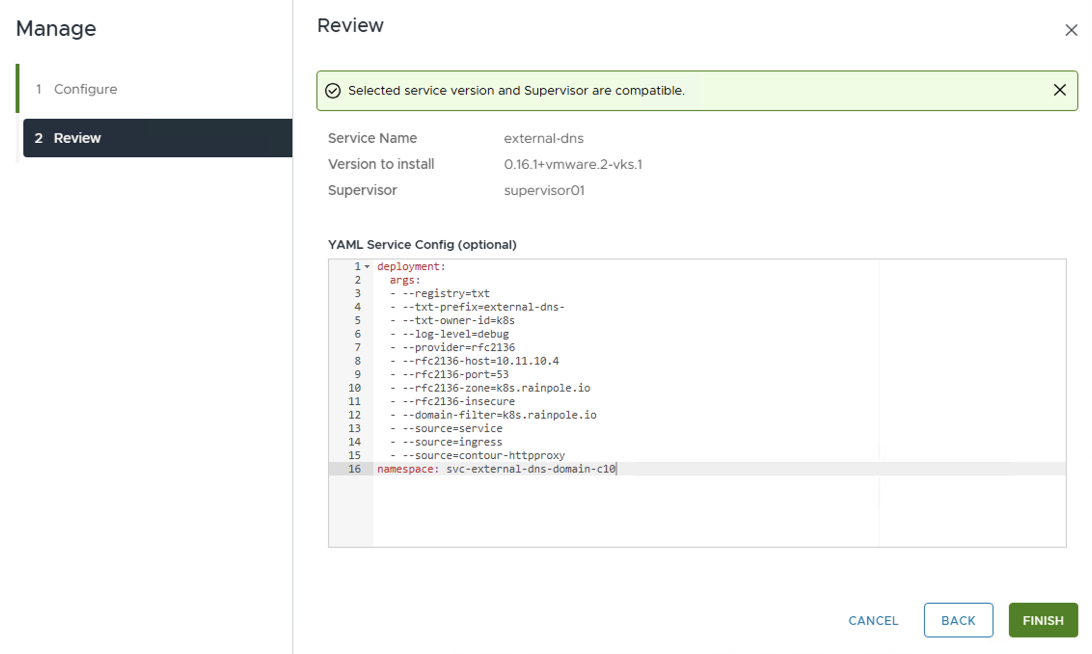
Task: Dismiss the compatibility success banner
Action: 1059,90
